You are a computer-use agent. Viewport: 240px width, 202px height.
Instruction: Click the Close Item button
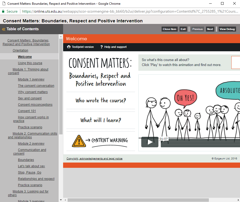pos(170,29)
